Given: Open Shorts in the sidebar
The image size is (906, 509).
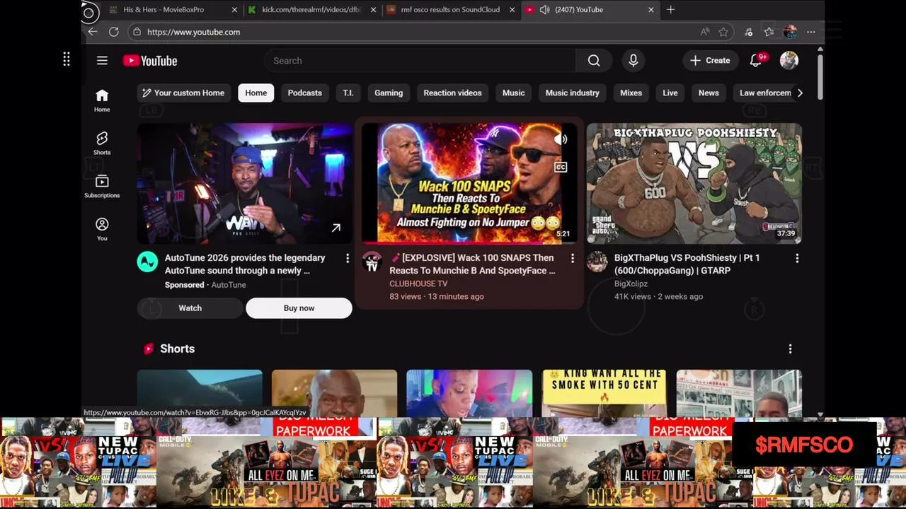Looking at the screenshot, I should tap(102, 143).
